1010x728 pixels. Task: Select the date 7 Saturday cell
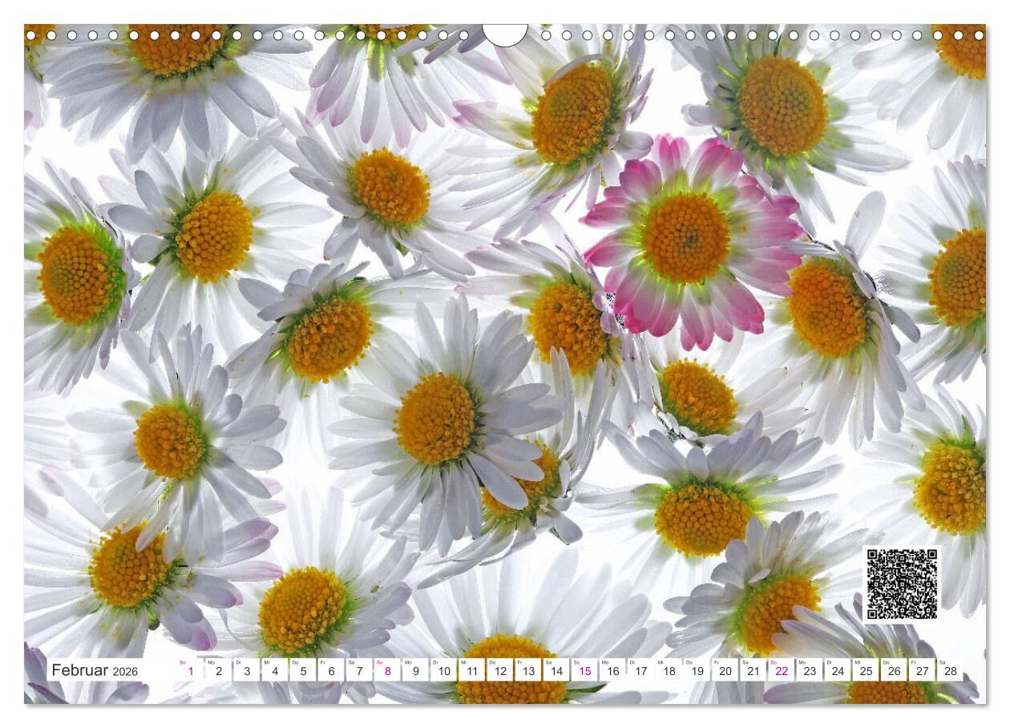point(359,670)
